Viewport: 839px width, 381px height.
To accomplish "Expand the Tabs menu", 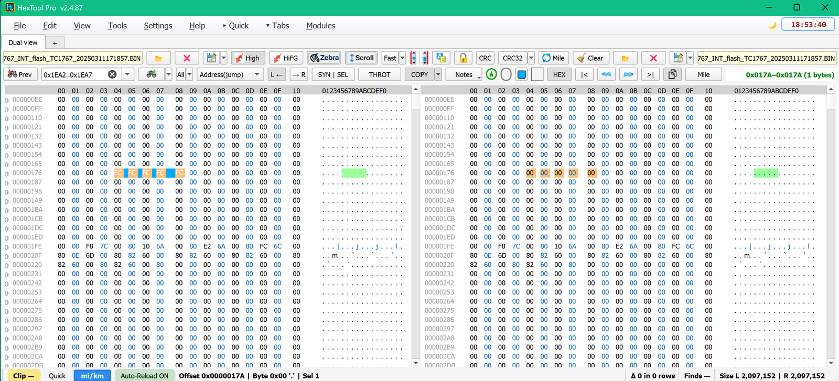I will coord(278,26).
